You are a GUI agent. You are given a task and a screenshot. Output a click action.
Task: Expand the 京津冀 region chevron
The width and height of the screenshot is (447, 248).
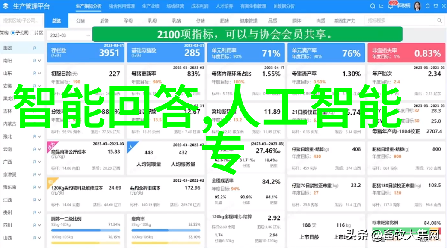click(40, 174)
